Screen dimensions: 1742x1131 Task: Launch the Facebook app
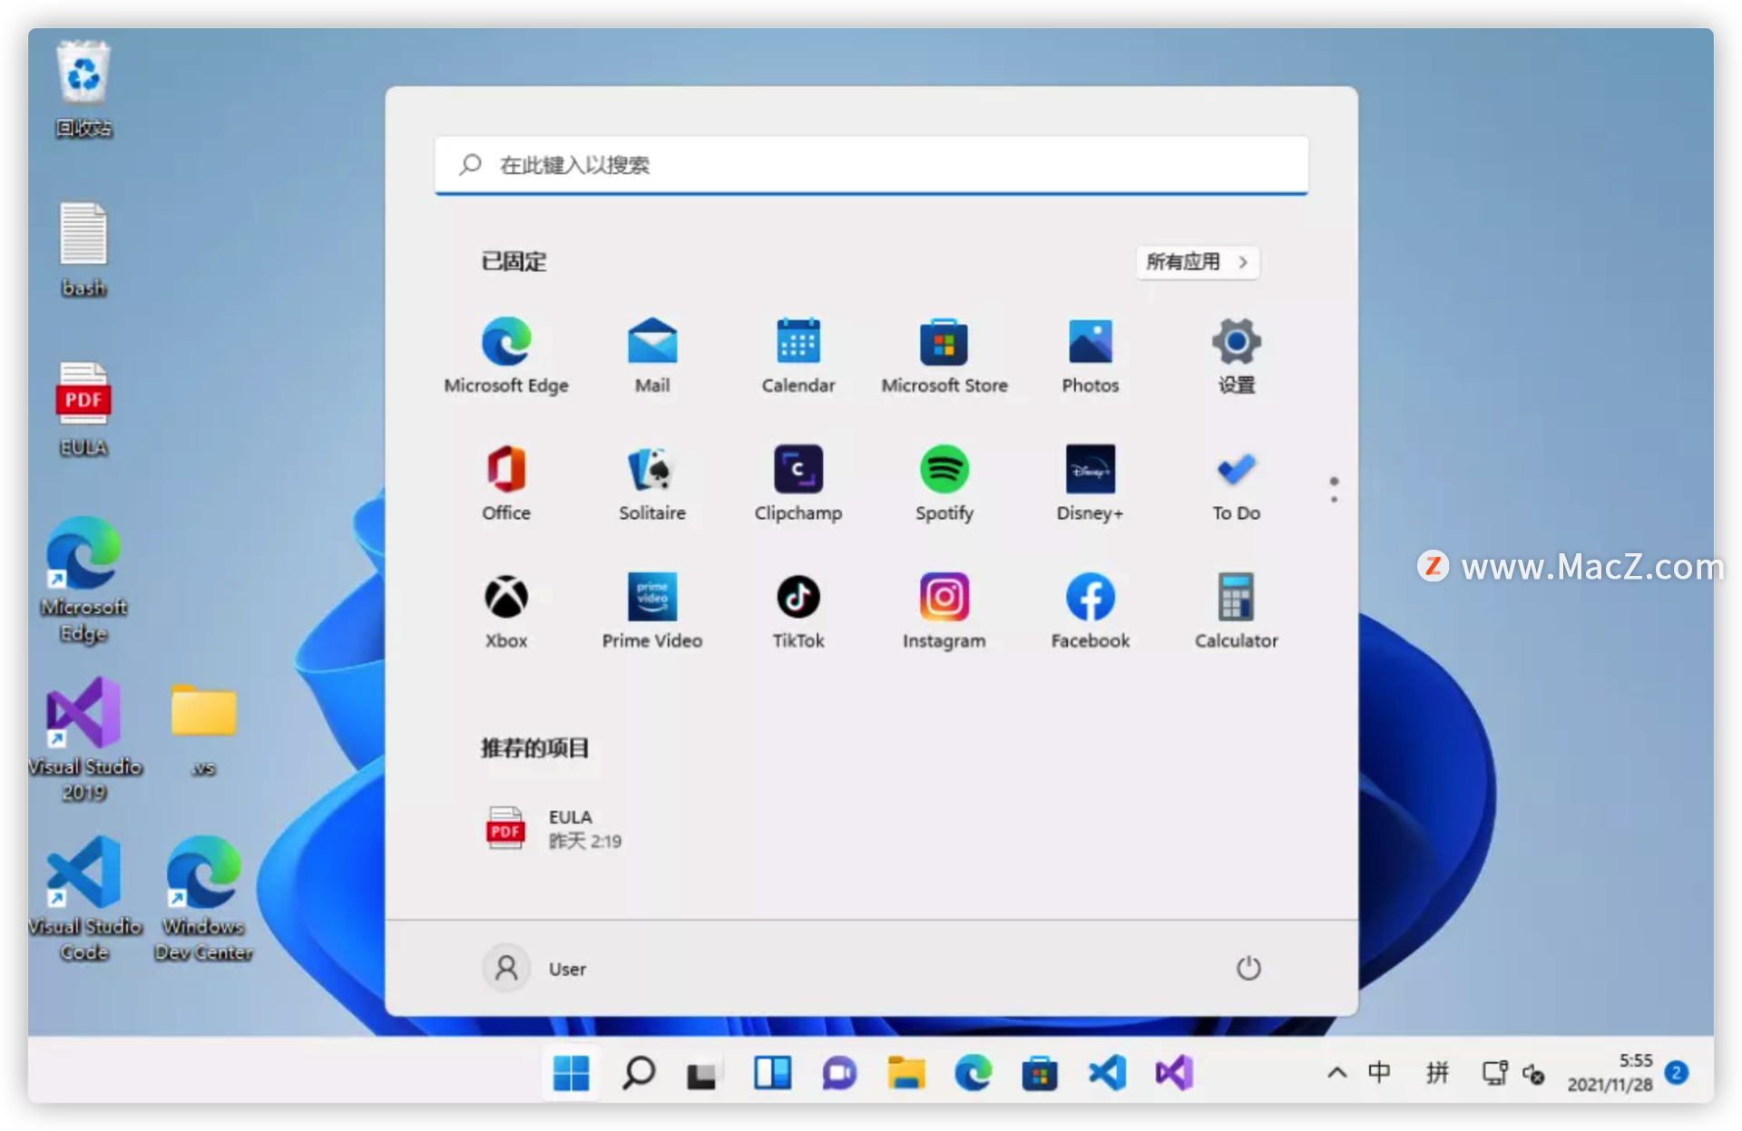[x=1091, y=610]
